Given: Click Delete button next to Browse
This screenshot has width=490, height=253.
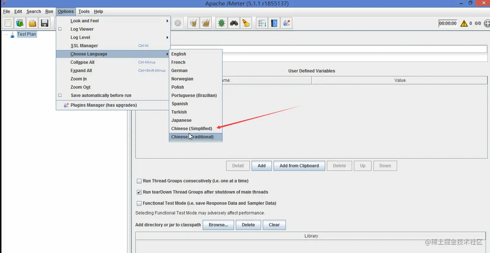Looking at the screenshot, I should 248,225.
